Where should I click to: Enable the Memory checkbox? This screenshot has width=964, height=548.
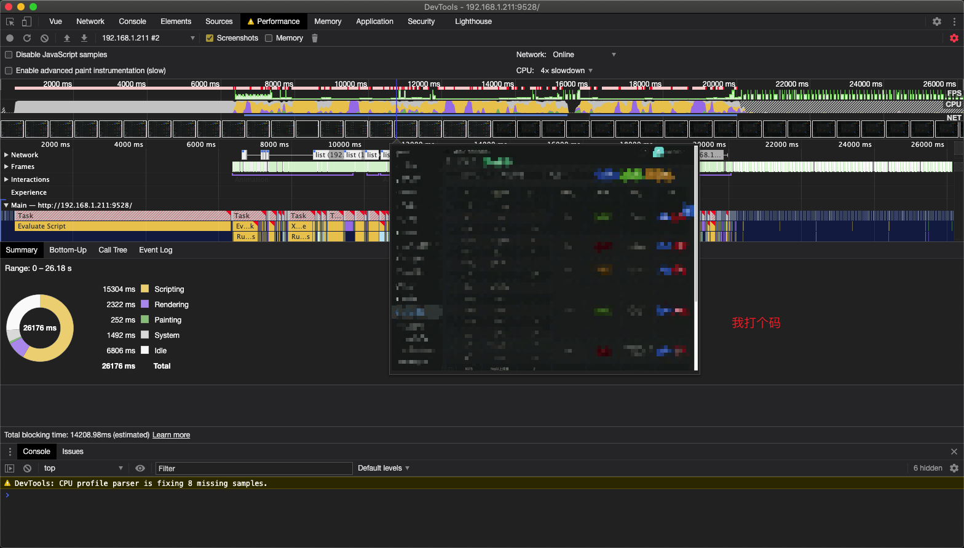(x=269, y=38)
